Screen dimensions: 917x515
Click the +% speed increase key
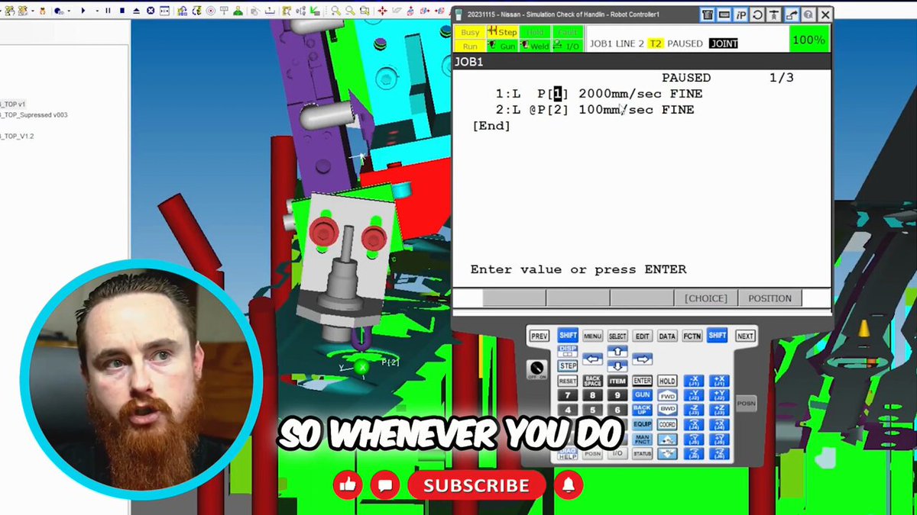[x=667, y=439]
